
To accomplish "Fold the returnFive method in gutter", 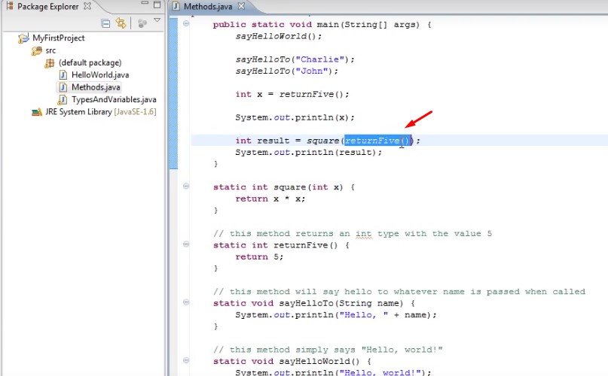I will 186,245.
